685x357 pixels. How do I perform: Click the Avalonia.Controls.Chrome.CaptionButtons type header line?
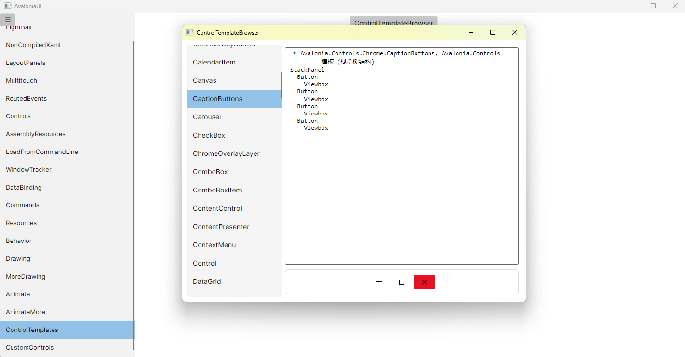[396, 53]
